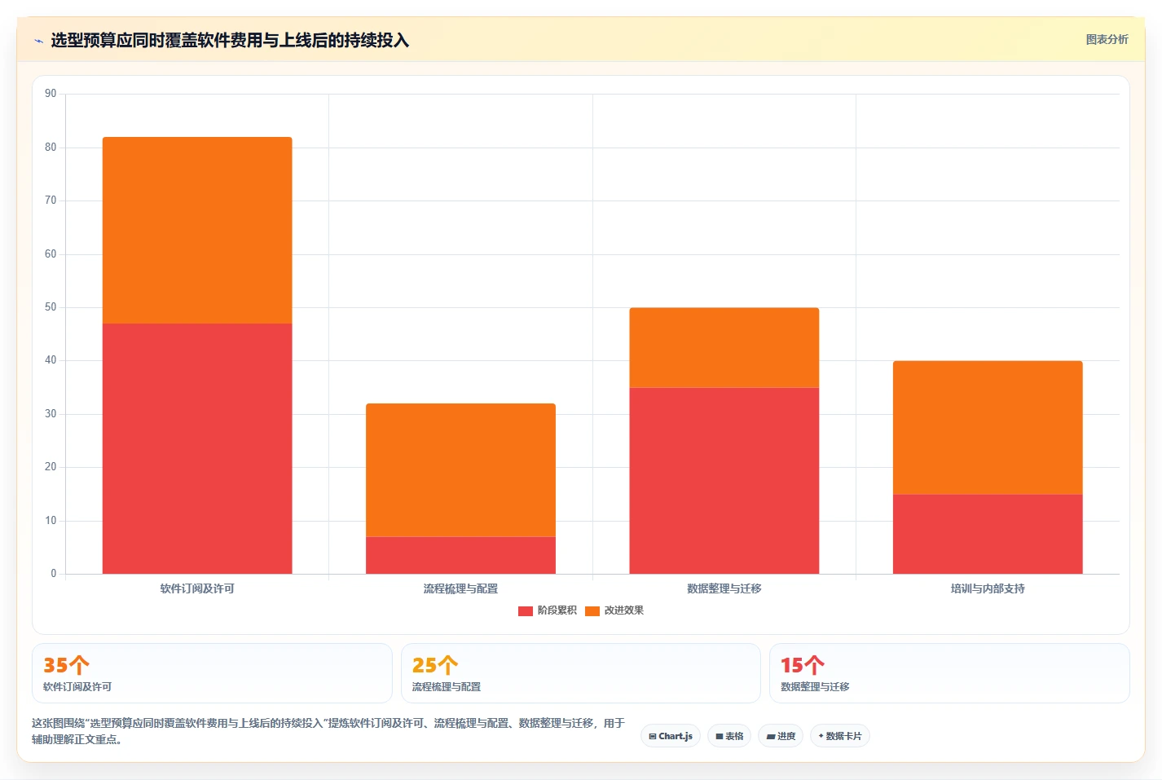The width and height of the screenshot is (1162, 780).
Task: Select the 35个 软件订阅及许可 data card
Action: (212, 673)
